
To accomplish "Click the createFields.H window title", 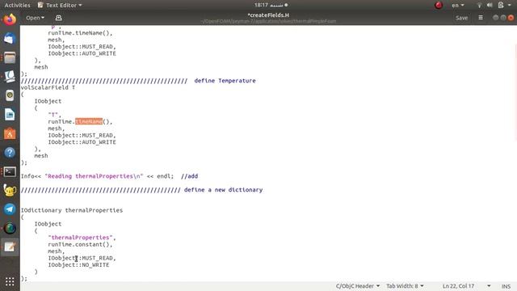I will 268,15.
